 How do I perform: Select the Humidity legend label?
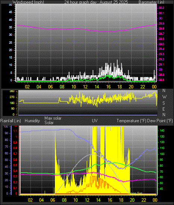click(32, 121)
